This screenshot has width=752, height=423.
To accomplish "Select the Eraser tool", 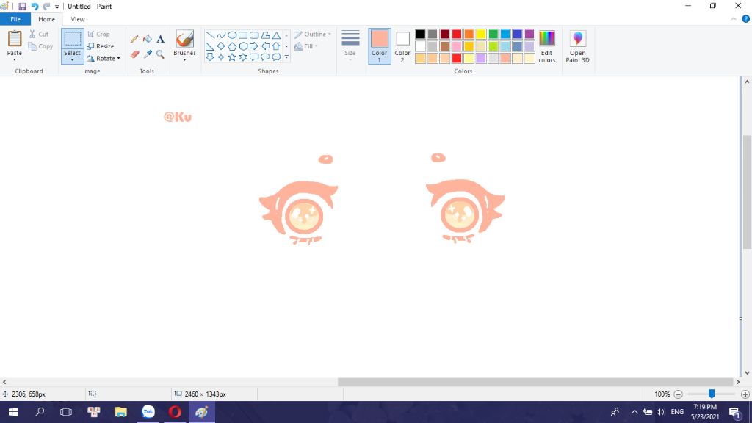I will pos(134,54).
